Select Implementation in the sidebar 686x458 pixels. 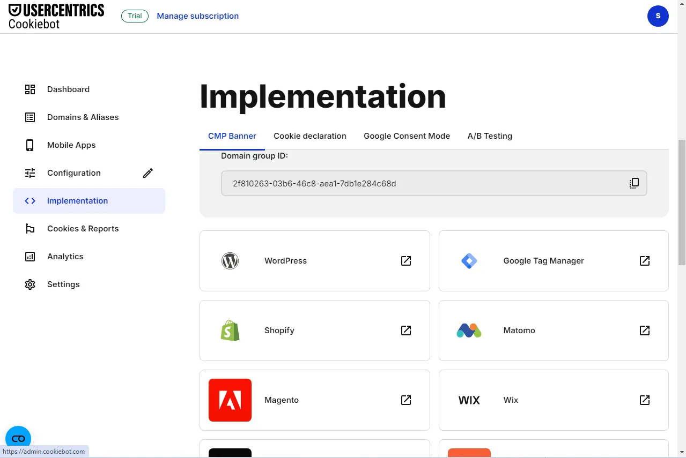(x=89, y=201)
